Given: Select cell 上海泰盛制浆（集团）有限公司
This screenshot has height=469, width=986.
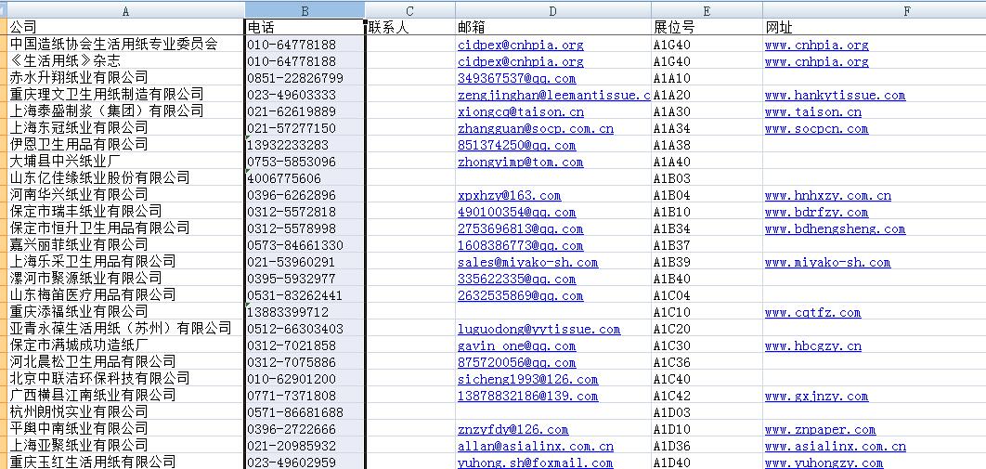Looking at the screenshot, I should 125,111.
